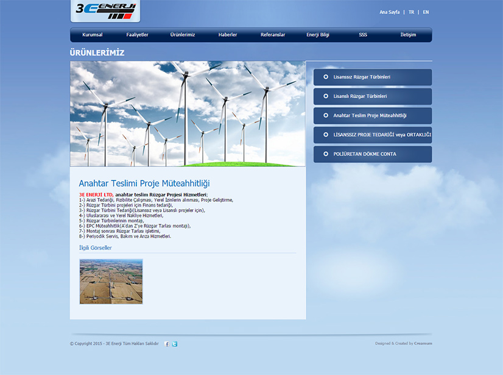Open the Faaliyetler menu
The width and height of the screenshot is (503, 375).
coord(137,35)
